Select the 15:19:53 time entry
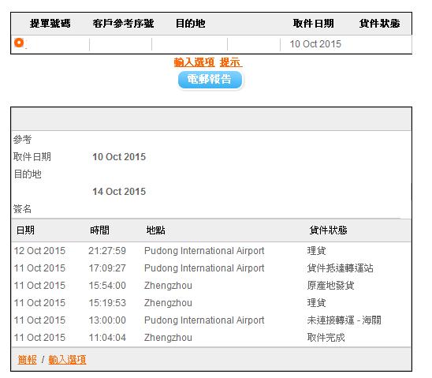Image resolution: width=432 pixels, height=378 pixels. [x=107, y=303]
